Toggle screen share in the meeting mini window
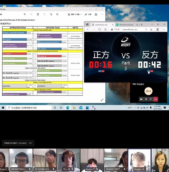 151,99
